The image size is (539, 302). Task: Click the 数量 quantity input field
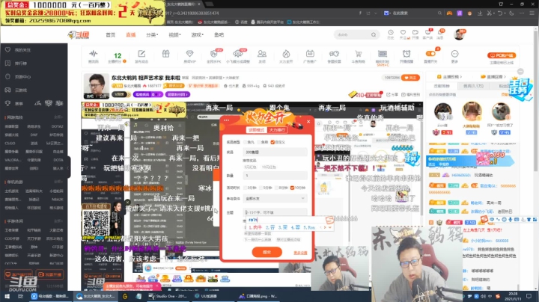pos(275,176)
